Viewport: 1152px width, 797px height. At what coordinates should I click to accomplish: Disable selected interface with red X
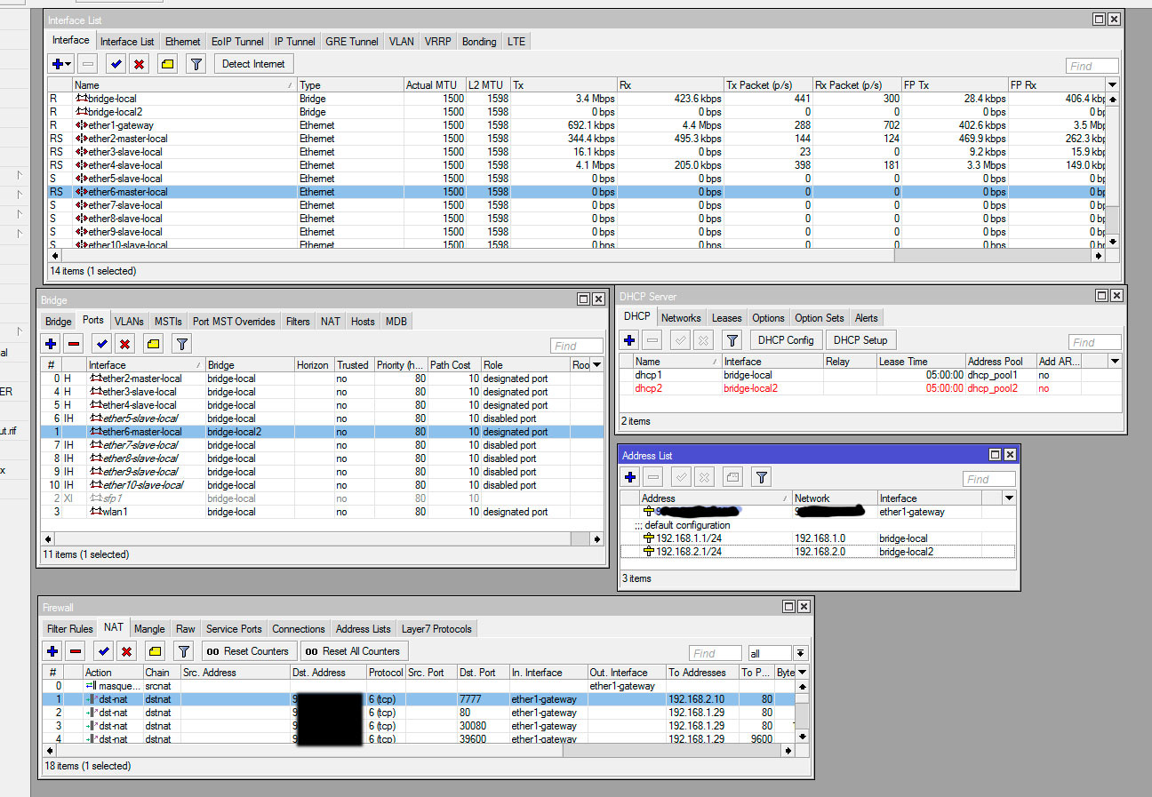coord(139,64)
